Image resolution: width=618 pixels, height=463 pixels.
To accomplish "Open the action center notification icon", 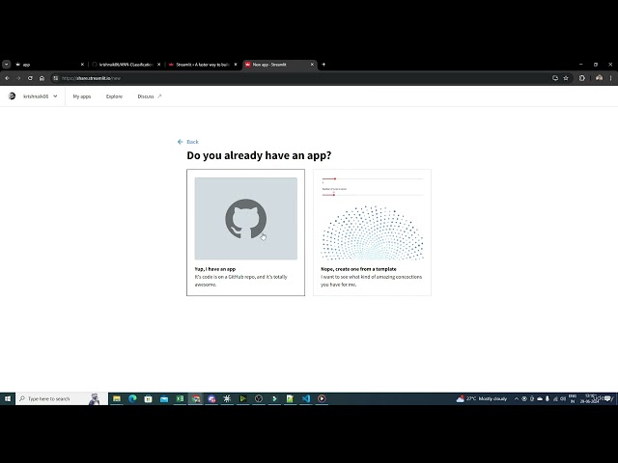I will tap(608, 398).
